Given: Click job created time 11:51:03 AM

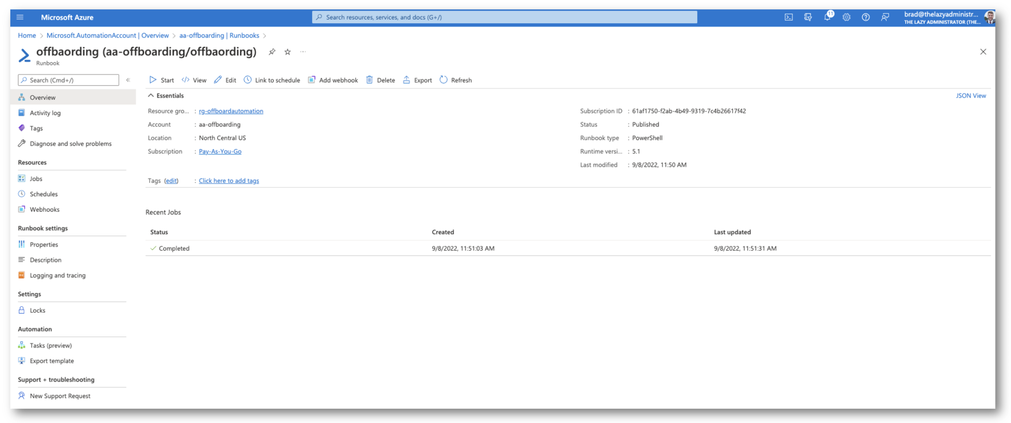Looking at the screenshot, I should pyautogui.click(x=463, y=248).
